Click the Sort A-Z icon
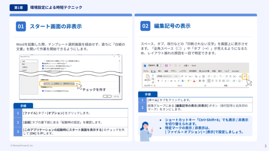The width and height of the screenshot is (269, 151). click(241, 76)
